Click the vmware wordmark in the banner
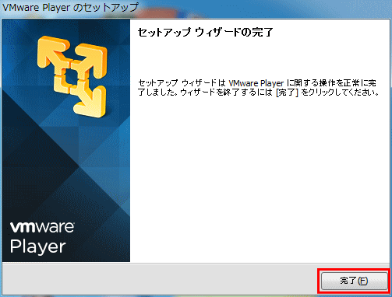The width and height of the screenshot is (392, 297). click(x=42, y=227)
